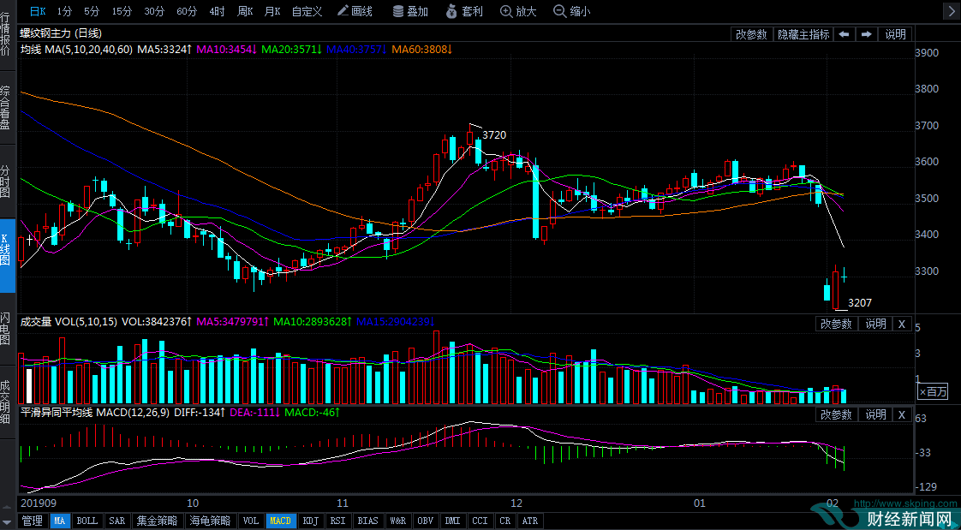
Task: Open 说明 for the 成交量 panel
Action: click(875, 325)
